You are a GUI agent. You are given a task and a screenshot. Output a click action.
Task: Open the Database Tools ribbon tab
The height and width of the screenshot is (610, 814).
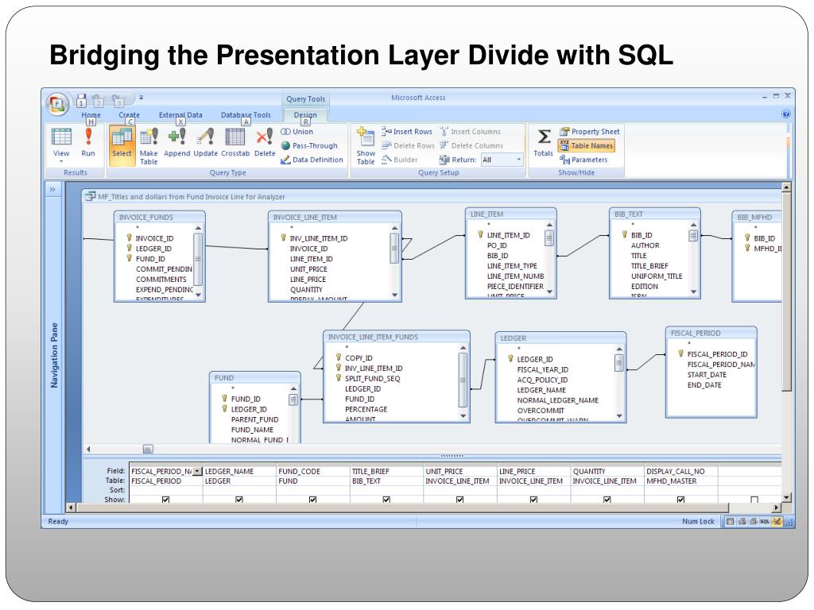[x=246, y=114]
